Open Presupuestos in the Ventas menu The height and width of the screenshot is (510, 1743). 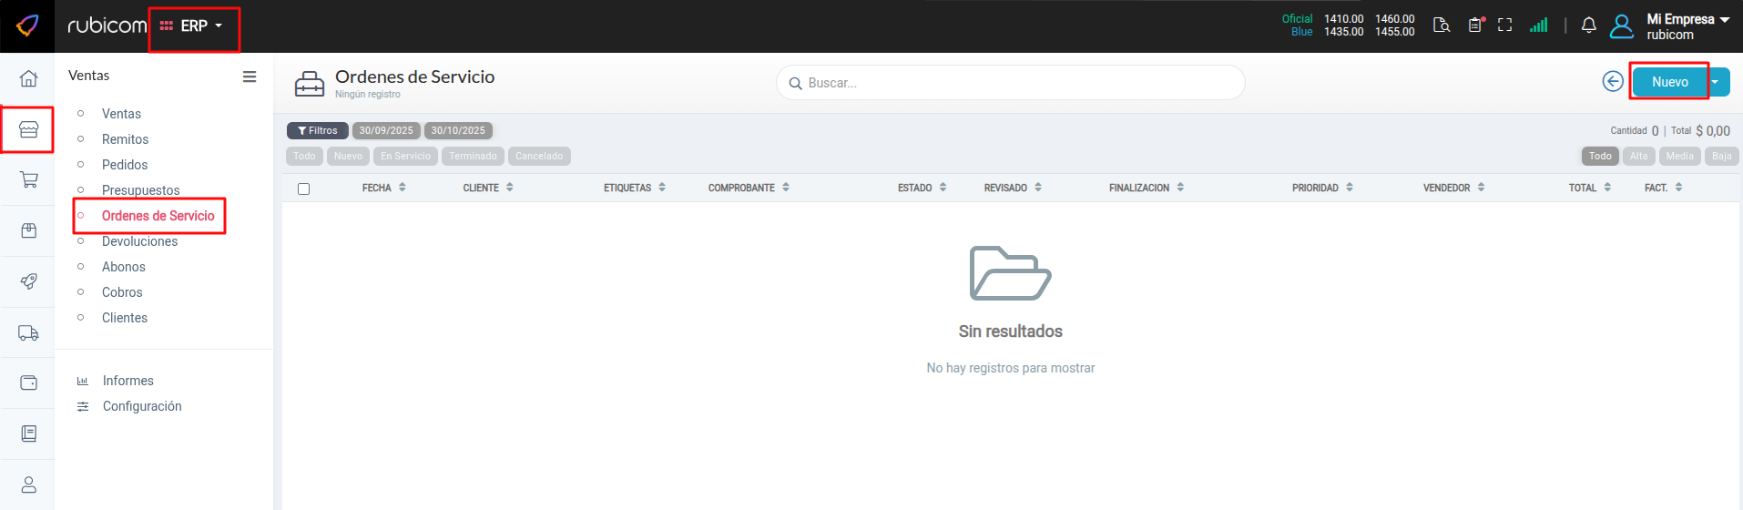[140, 190]
